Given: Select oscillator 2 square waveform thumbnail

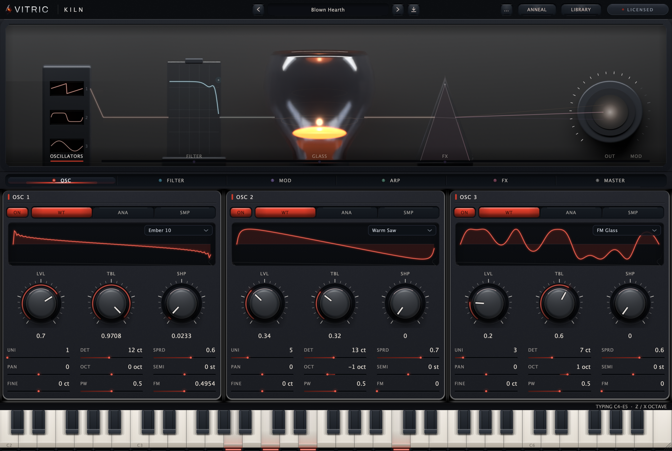Looking at the screenshot, I should (x=67, y=117).
